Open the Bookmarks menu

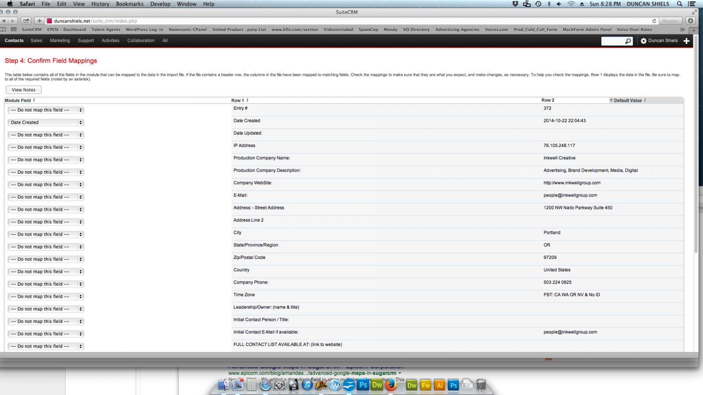pos(130,4)
